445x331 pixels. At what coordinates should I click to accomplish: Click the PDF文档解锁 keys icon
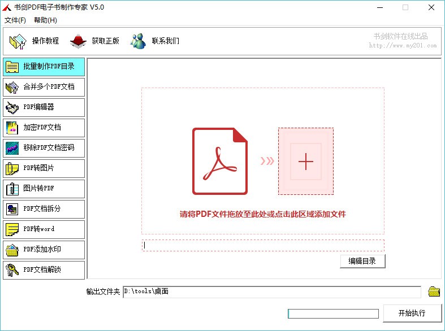[12, 271]
